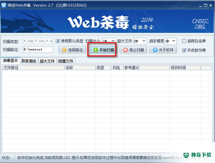This screenshot has width=215, height=163.
Task: Sort by the 修改时间 column header
Action: [x=185, y=68]
